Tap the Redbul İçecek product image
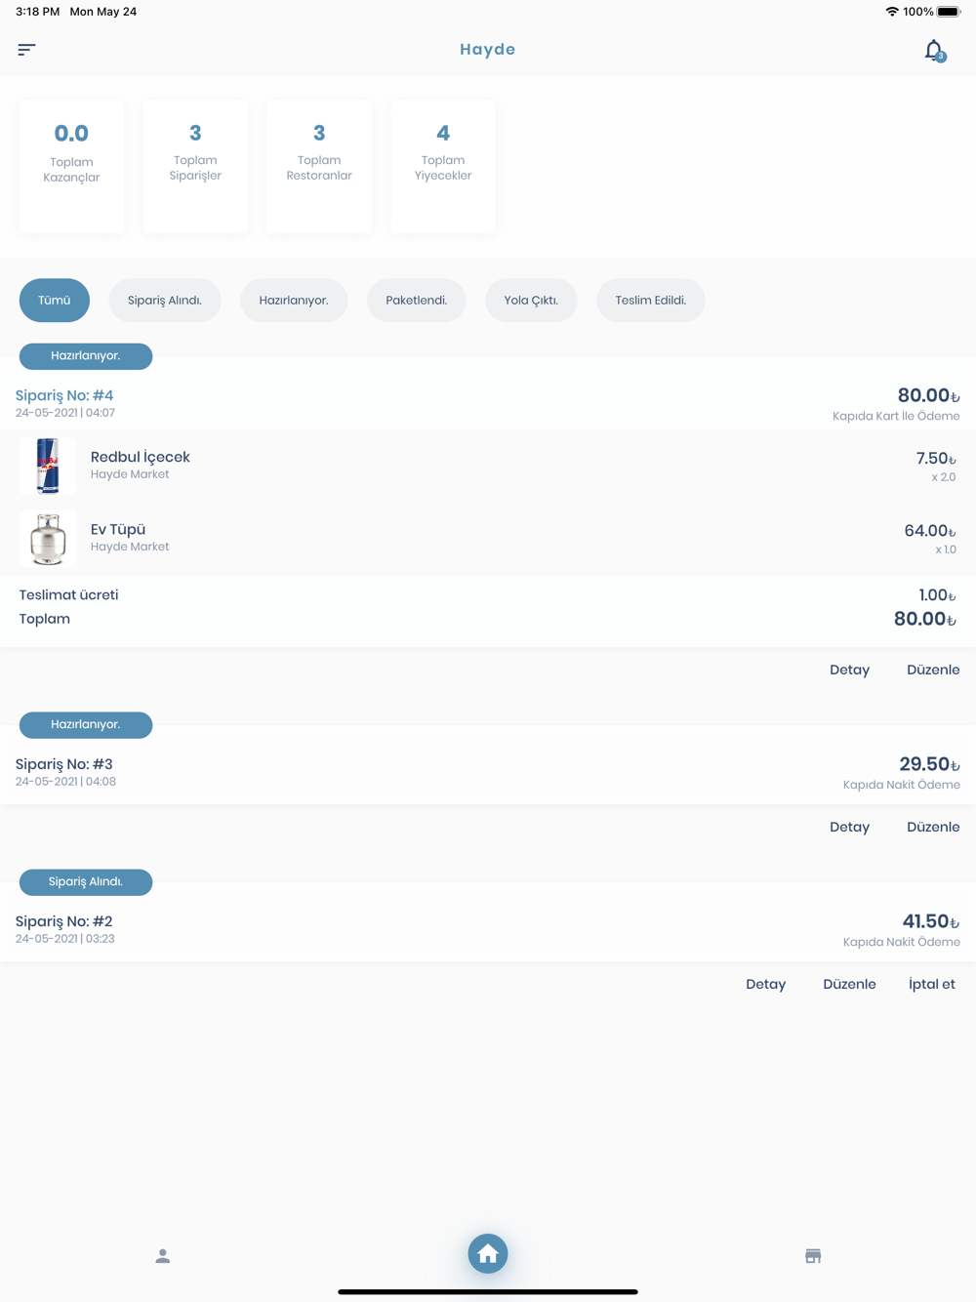This screenshot has height=1302, width=976. tap(48, 467)
